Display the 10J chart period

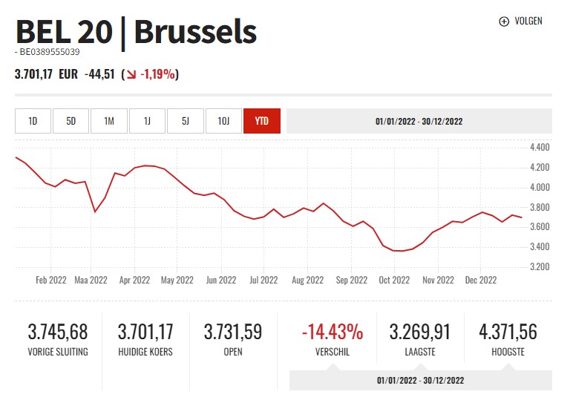tap(223, 121)
